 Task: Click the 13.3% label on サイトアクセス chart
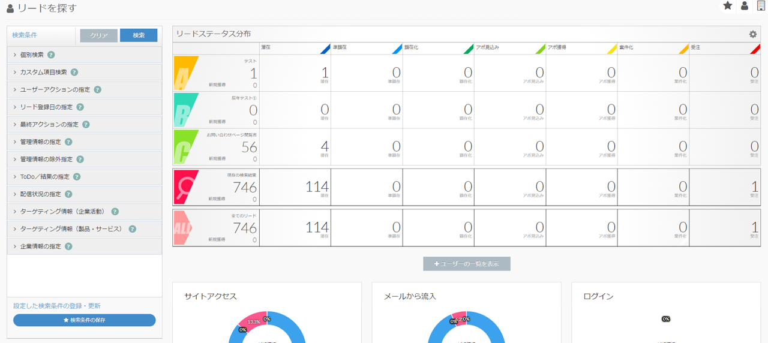pos(254,322)
